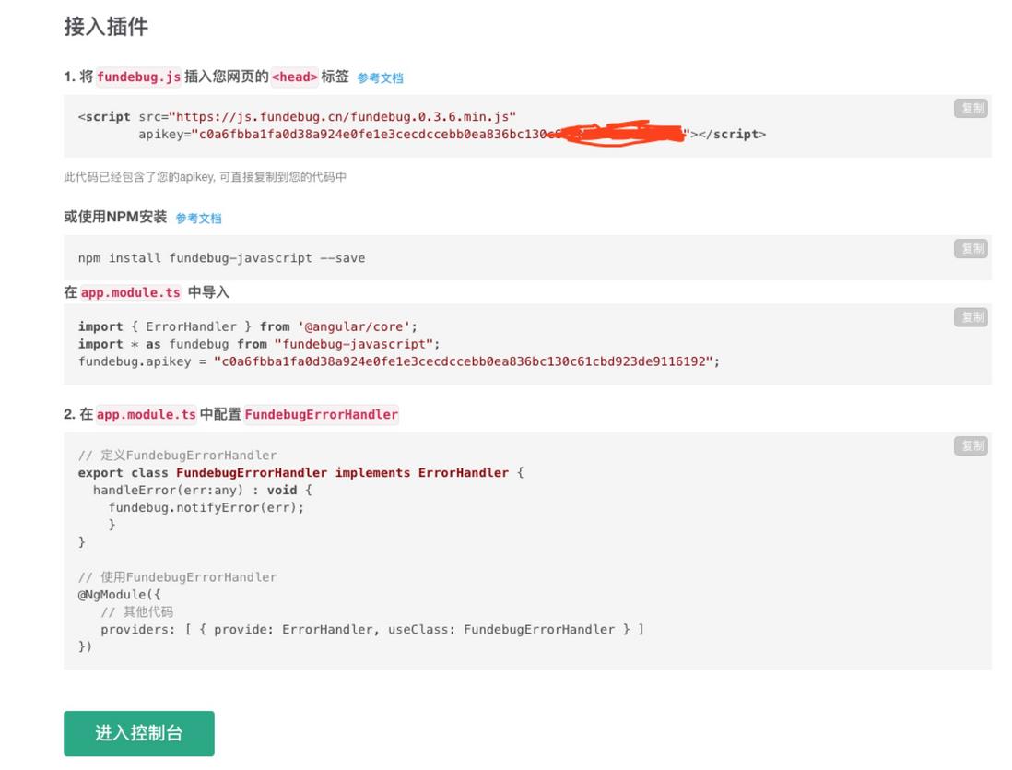
Task: Click the comment 其他代码
Action: click(136, 611)
